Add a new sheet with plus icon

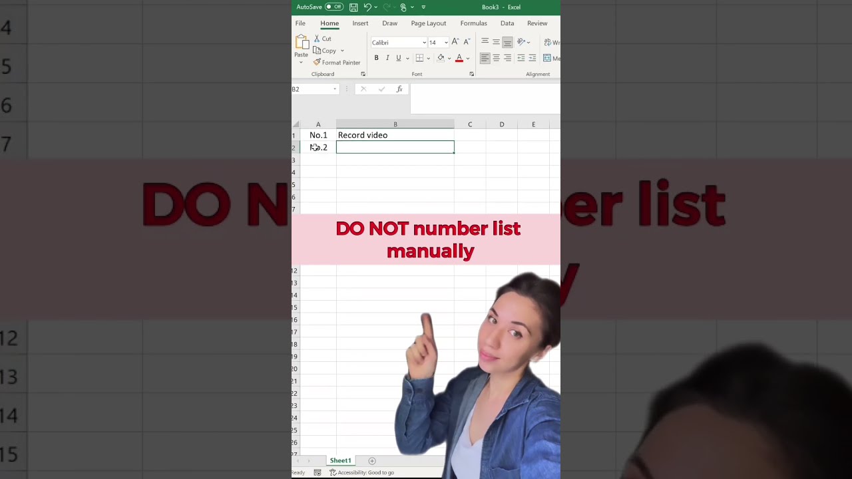point(372,460)
